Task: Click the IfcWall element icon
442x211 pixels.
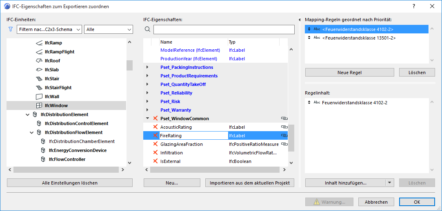Action: click(39, 97)
